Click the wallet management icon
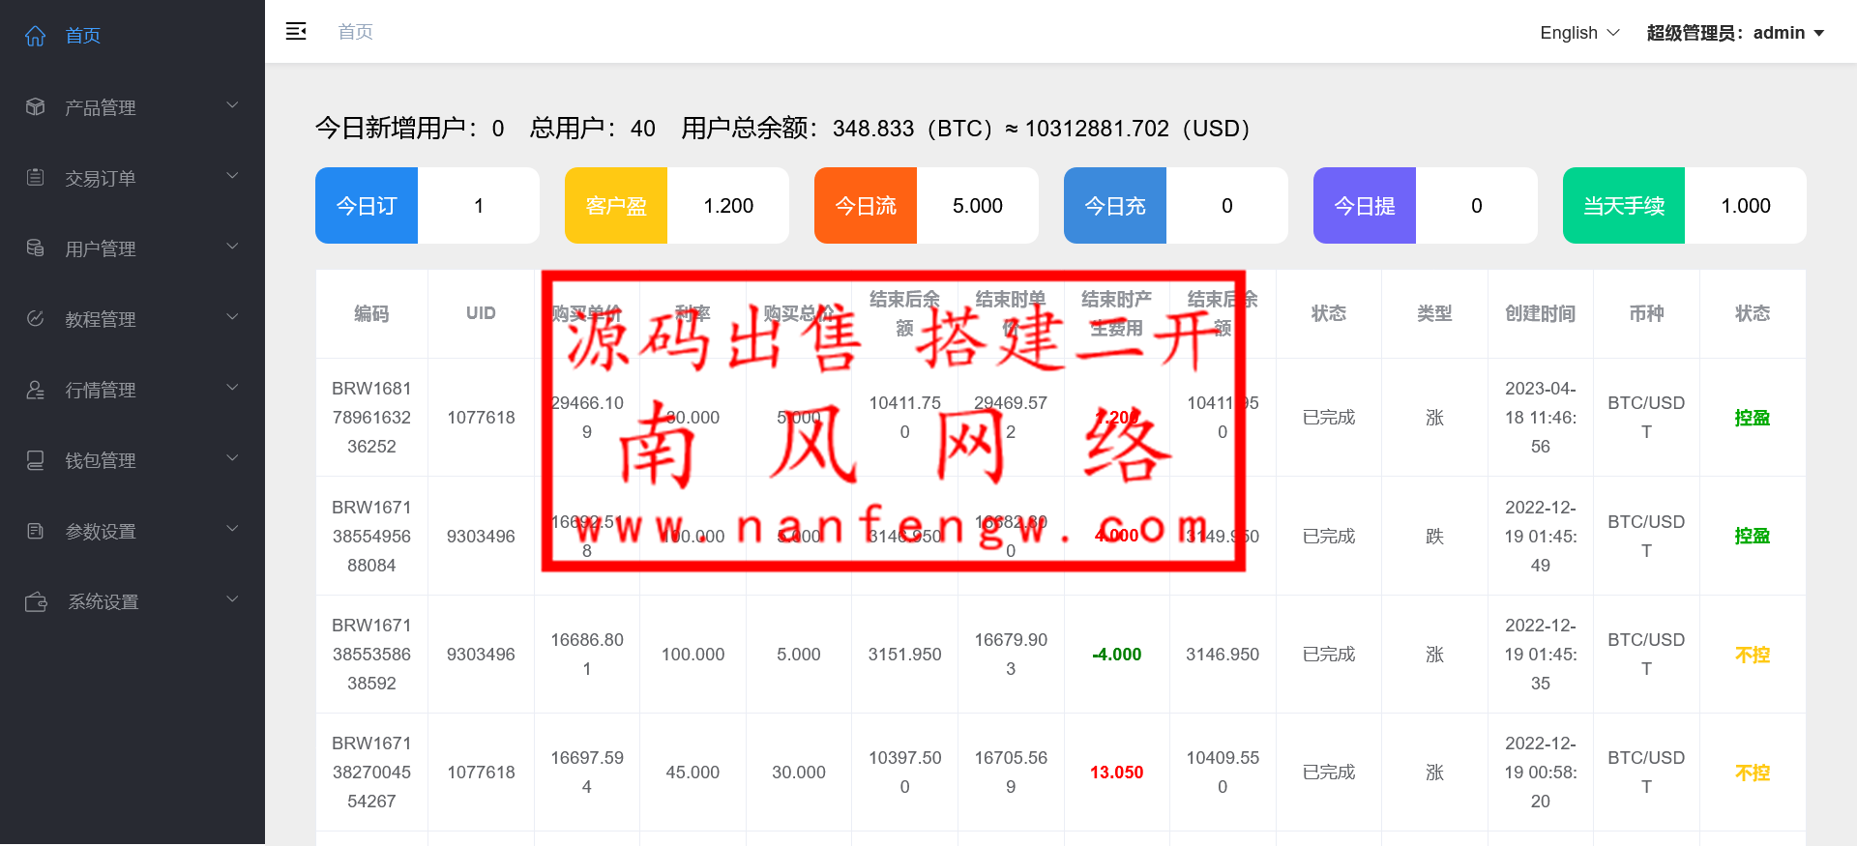1857x846 pixels. [36, 460]
